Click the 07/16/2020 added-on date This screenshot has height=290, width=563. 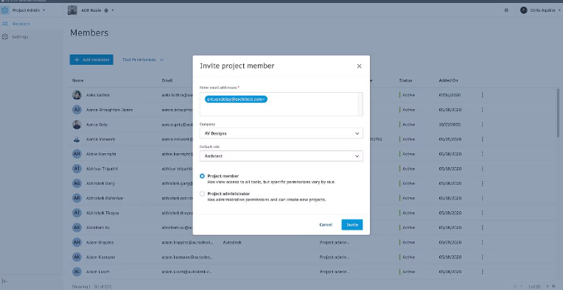pos(450,95)
